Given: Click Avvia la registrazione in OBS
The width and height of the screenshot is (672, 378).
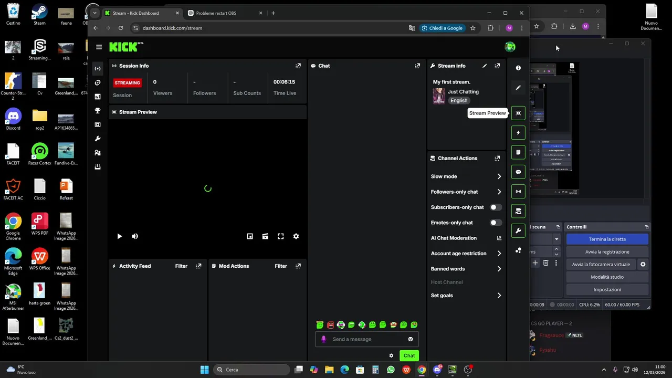Looking at the screenshot, I should [x=607, y=251].
